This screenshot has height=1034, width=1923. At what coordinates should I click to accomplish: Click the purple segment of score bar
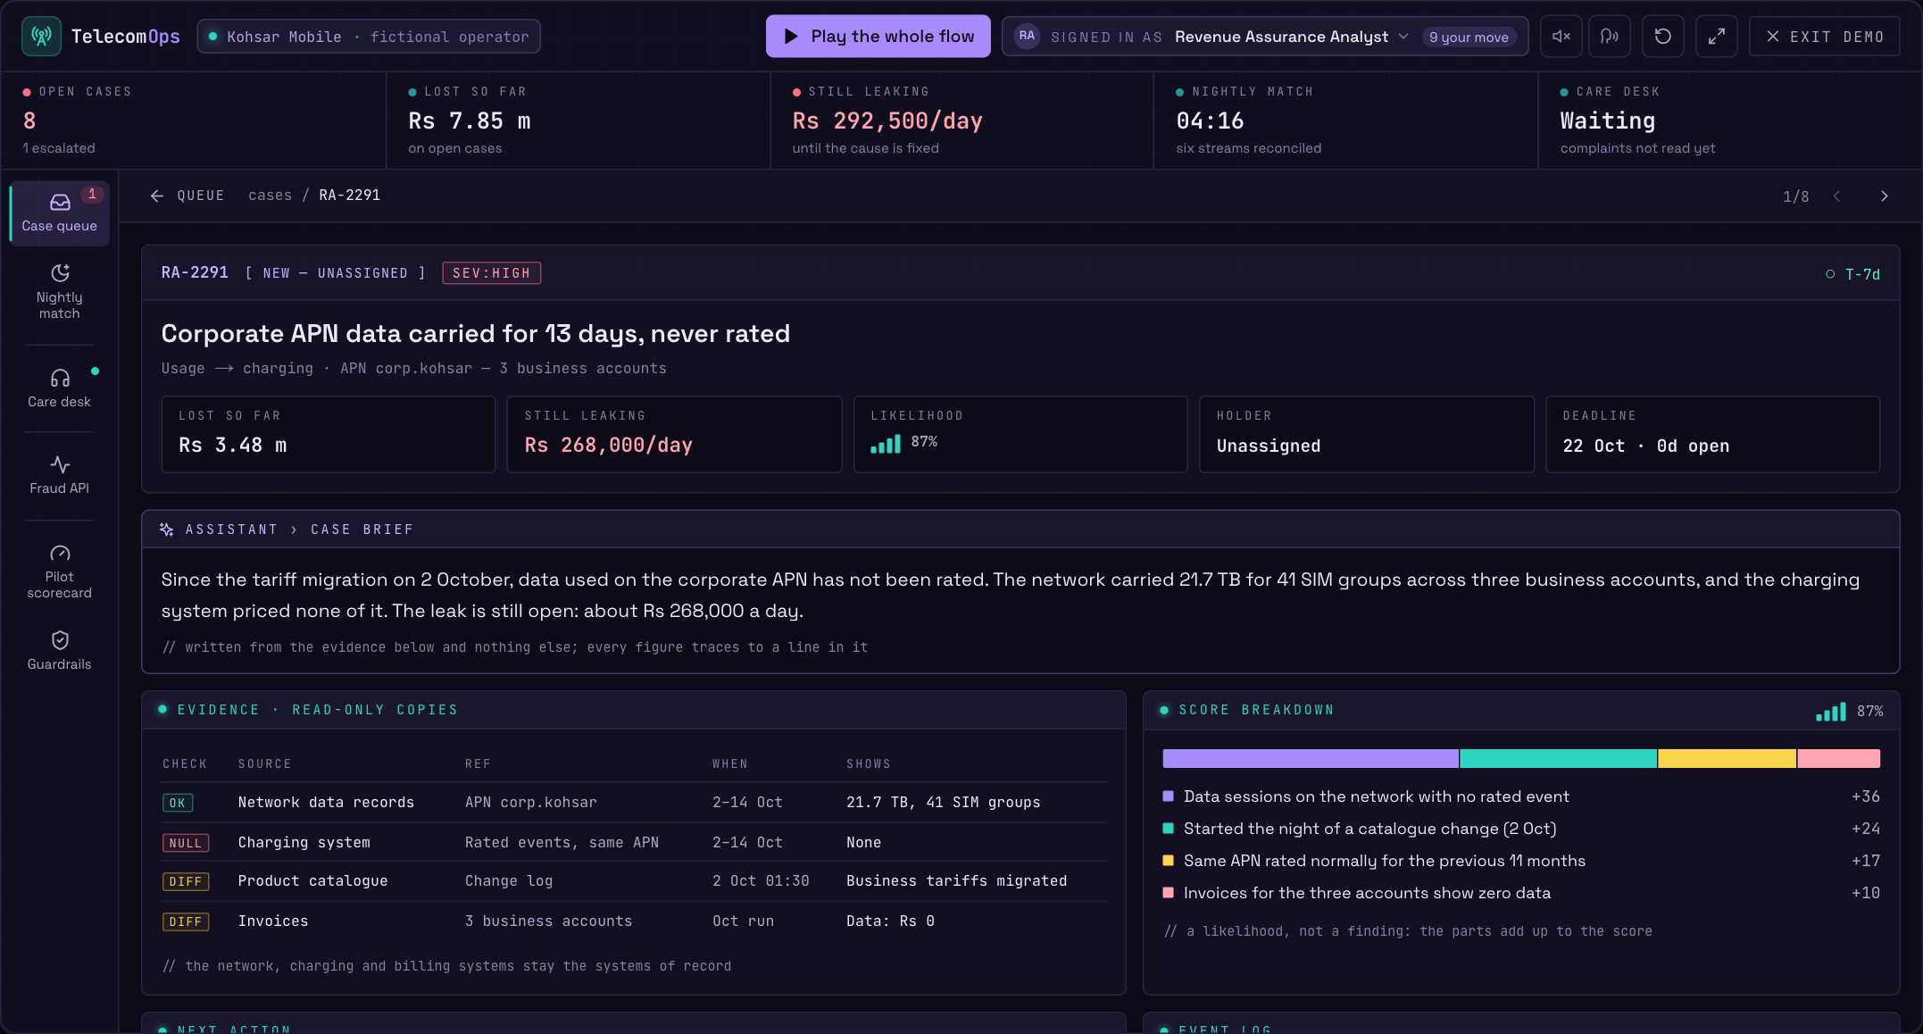[x=1311, y=759]
